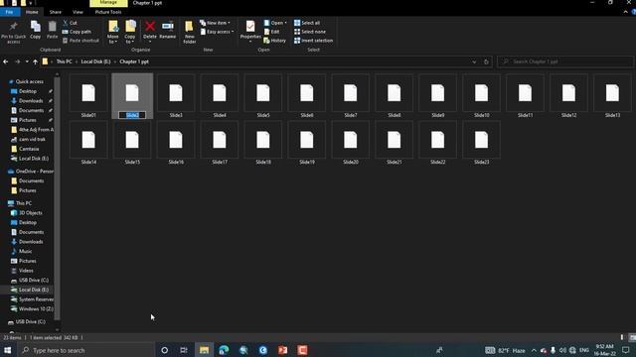Image resolution: width=636 pixels, height=357 pixels.
Task: Click the Edit ribbon button
Action: coord(271,32)
